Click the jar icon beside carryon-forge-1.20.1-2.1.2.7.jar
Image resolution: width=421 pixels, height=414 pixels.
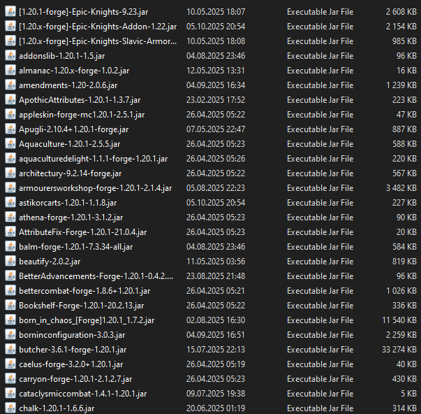pyautogui.click(x=10, y=379)
